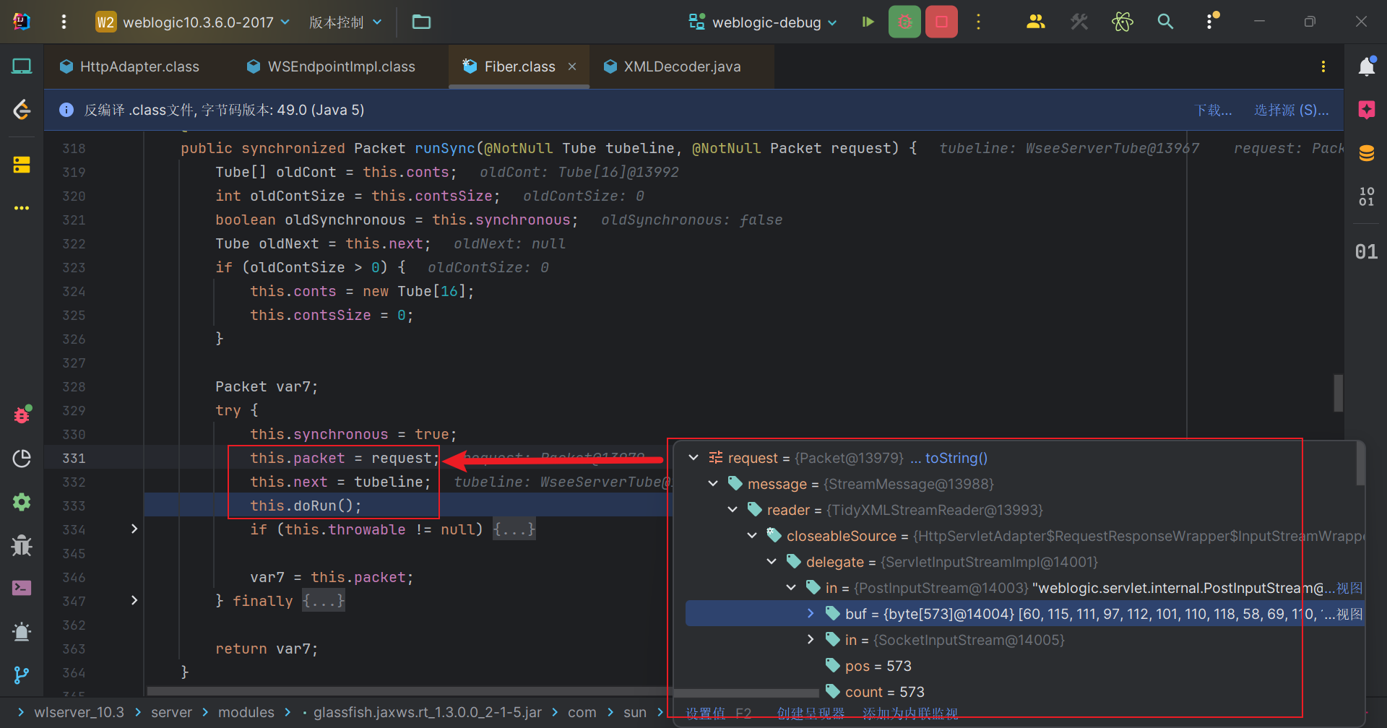Click 添加为内联监视 add inline watch link
1387x728 pixels.
[910, 714]
